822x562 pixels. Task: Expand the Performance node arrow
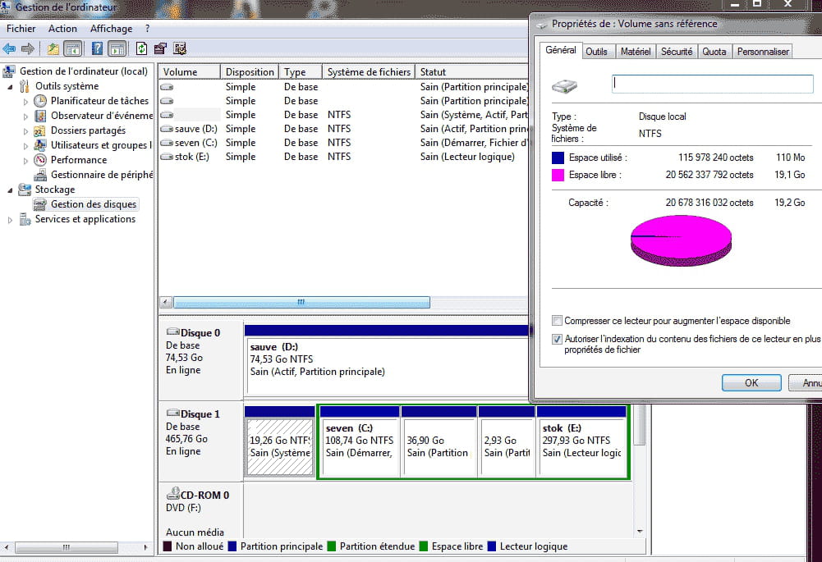coord(25,160)
